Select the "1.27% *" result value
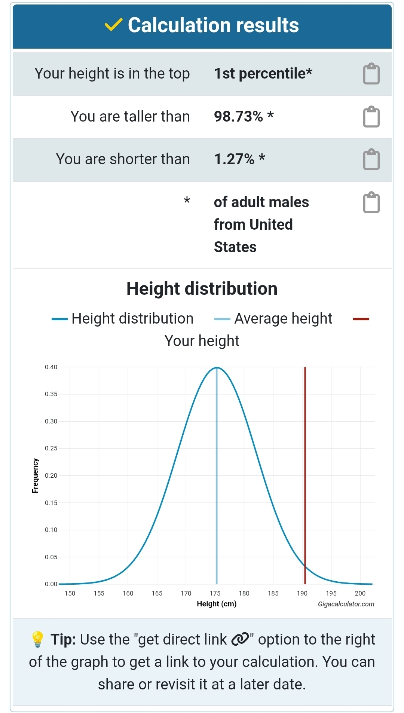Image resolution: width=404 pixels, height=713 pixels. [x=239, y=159]
